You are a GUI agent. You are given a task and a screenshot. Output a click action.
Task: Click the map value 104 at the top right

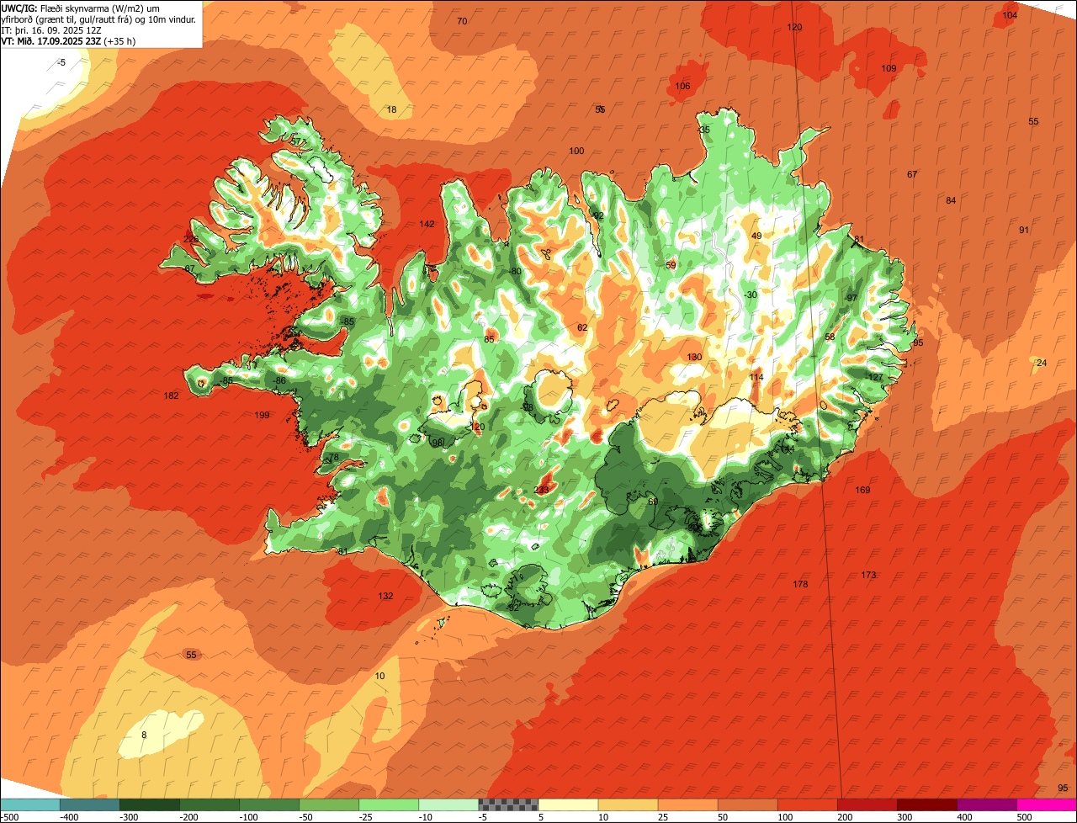pyautogui.click(x=1010, y=15)
